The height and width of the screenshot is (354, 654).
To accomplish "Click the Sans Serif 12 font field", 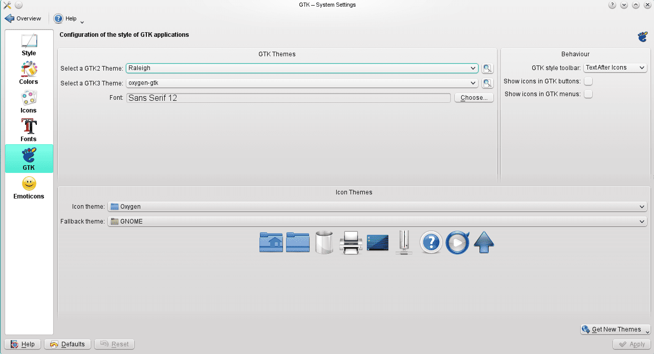I will pyautogui.click(x=288, y=98).
